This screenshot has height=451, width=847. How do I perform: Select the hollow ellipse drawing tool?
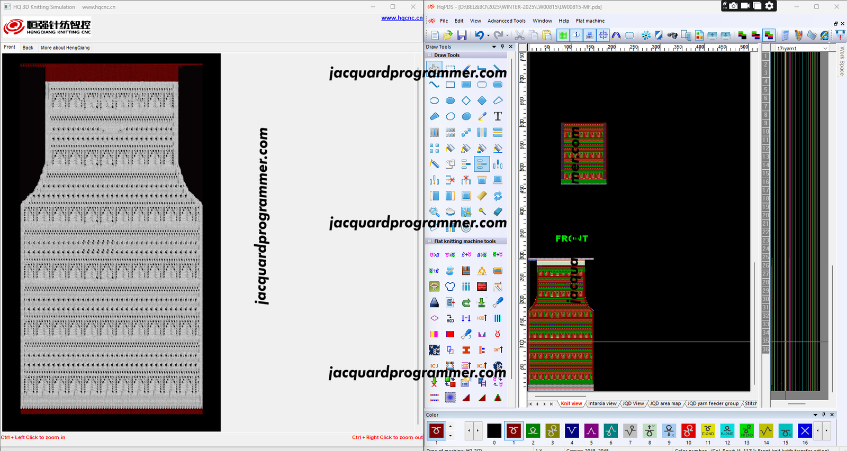434,100
